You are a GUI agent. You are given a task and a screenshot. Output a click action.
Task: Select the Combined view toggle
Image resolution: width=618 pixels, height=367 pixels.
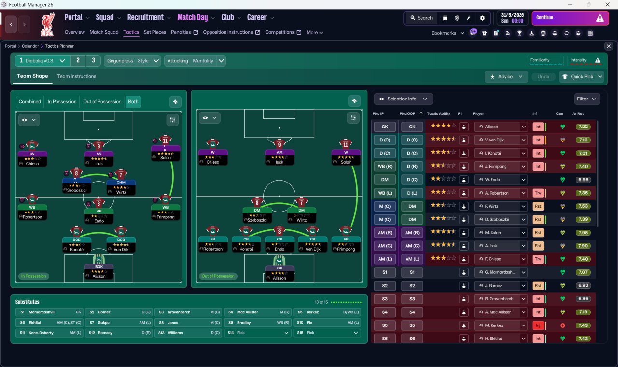point(30,102)
